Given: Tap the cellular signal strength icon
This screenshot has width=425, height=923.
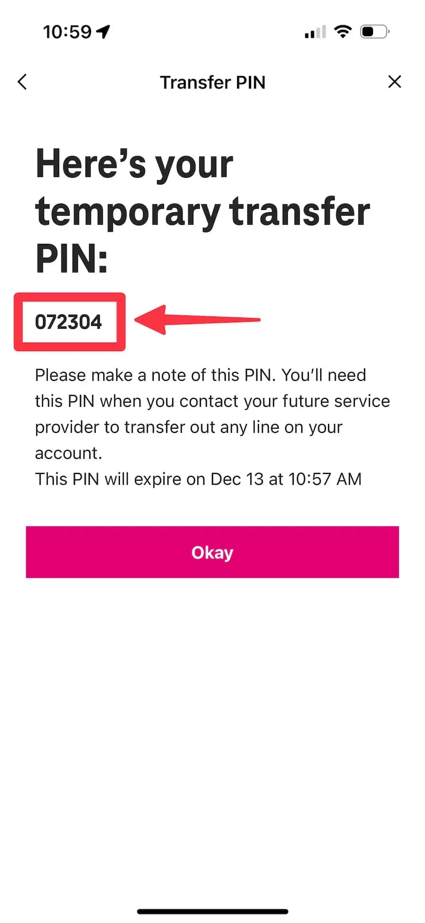Looking at the screenshot, I should [x=314, y=31].
